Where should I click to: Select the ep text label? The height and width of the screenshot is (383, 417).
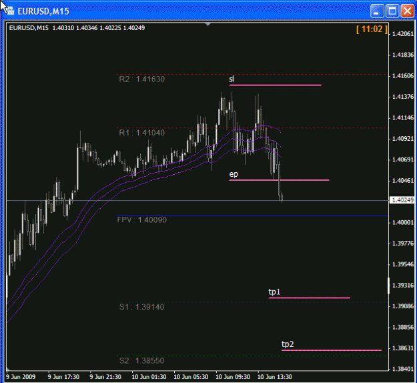point(234,174)
